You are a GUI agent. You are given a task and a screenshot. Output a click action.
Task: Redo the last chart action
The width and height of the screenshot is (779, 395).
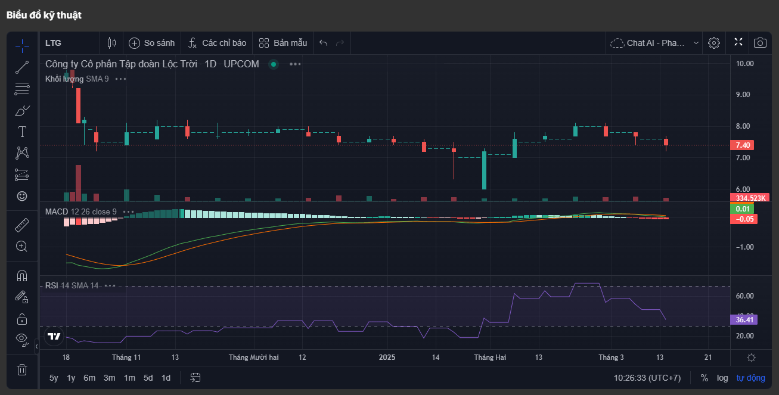(340, 43)
